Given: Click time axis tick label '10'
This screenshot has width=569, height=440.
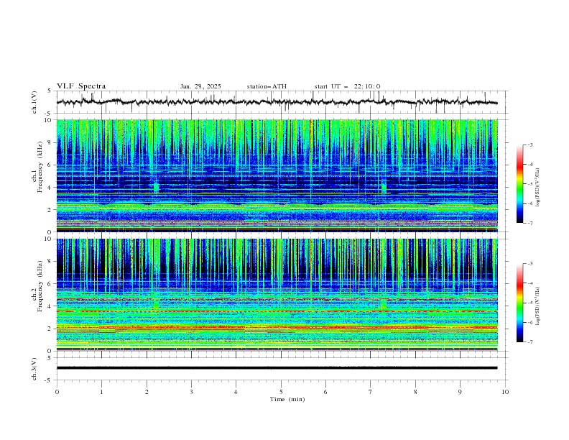Looking at the screenshot, I should tap(505, 392).
